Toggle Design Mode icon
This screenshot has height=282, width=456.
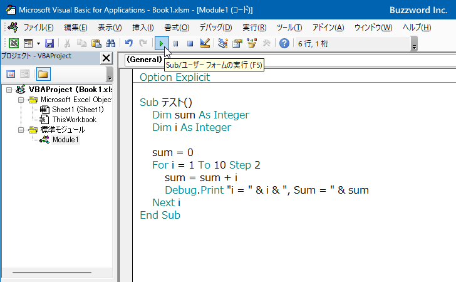click(x=205, y=43)
